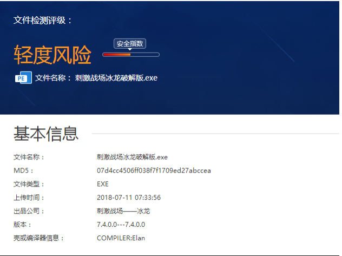Select the MD5 hash value 07d4cc4506ff...
Image resolution: width=342 pixels, height=256 pixels.
click(154, 170)
